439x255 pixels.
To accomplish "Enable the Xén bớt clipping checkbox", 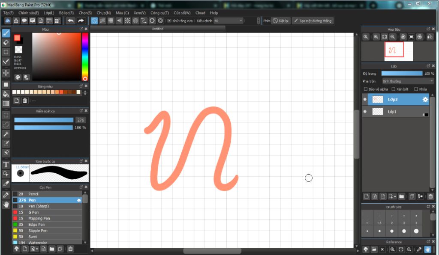I will click(394, 89).
